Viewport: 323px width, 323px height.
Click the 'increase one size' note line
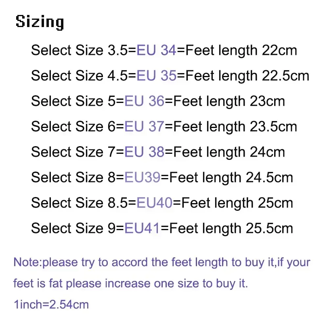pyautogui.click(x=130, y=283)
